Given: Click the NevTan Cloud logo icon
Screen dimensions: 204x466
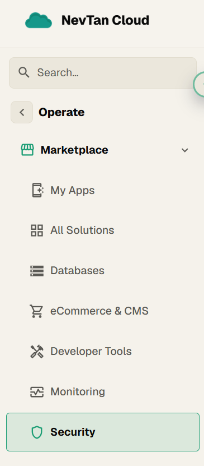Looking at the screenshot, I should pos(39,20).
